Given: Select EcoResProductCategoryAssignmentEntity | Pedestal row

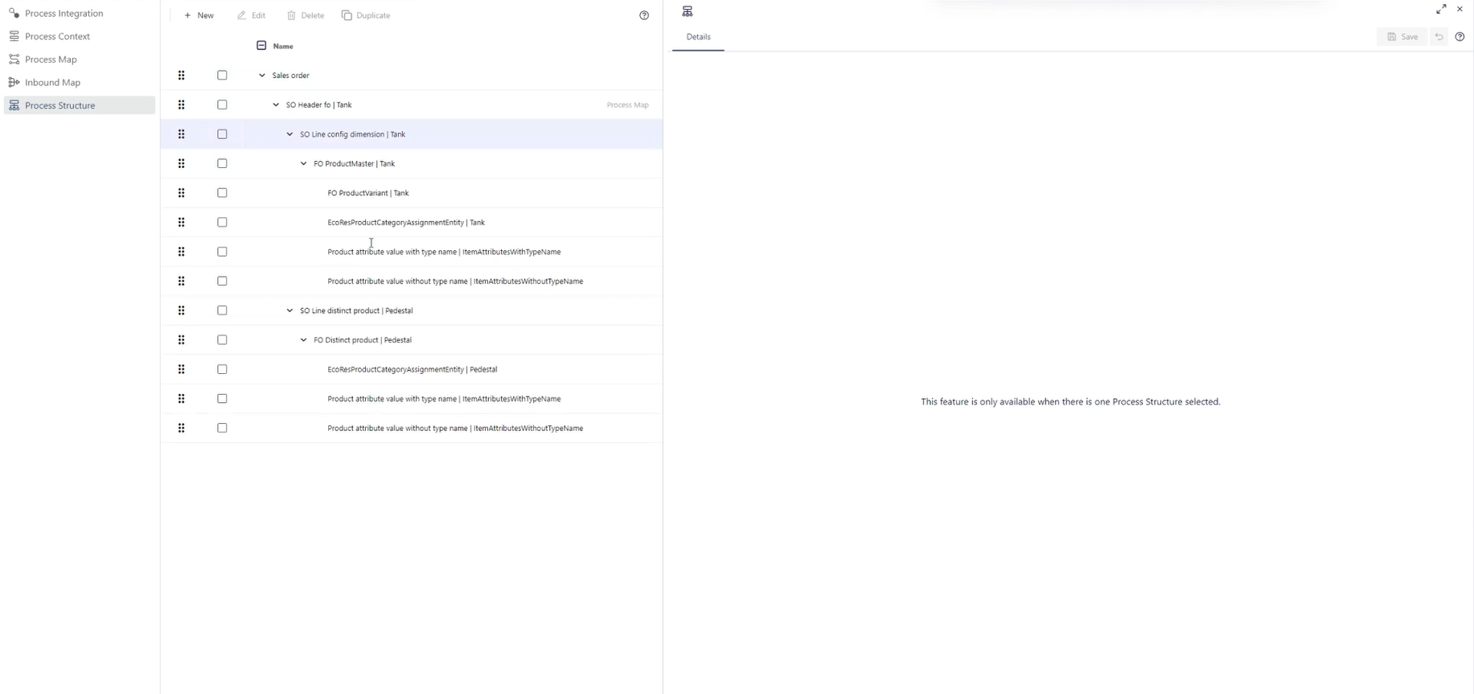Looking at the screenshot, I should click(x=412, y=370).
